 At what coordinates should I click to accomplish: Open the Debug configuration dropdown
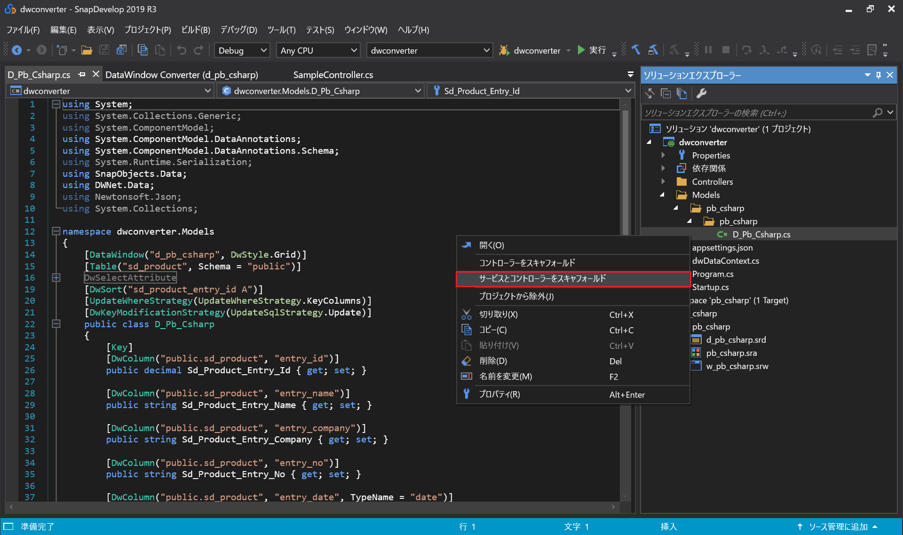coord(242,50)
